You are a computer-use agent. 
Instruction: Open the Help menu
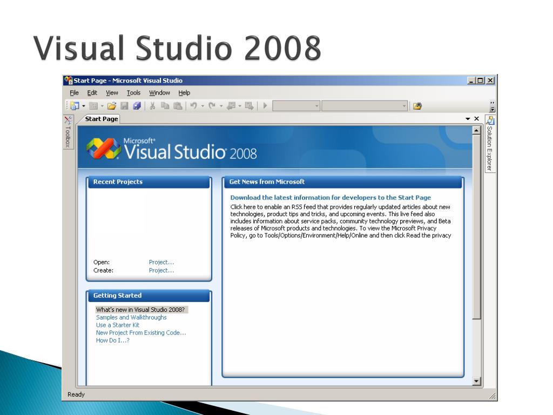(x=184, y=93)
